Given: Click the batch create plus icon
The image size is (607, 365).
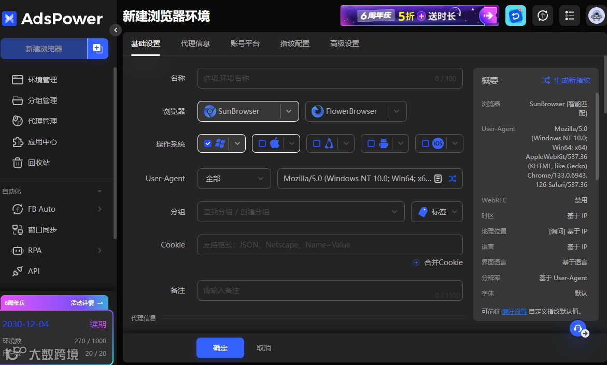Looking at the screenshot, I should [x=97, y=49].
